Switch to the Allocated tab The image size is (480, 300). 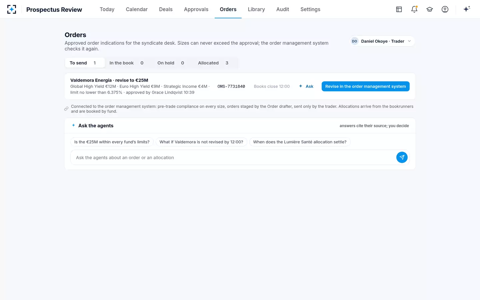[213, 63]
